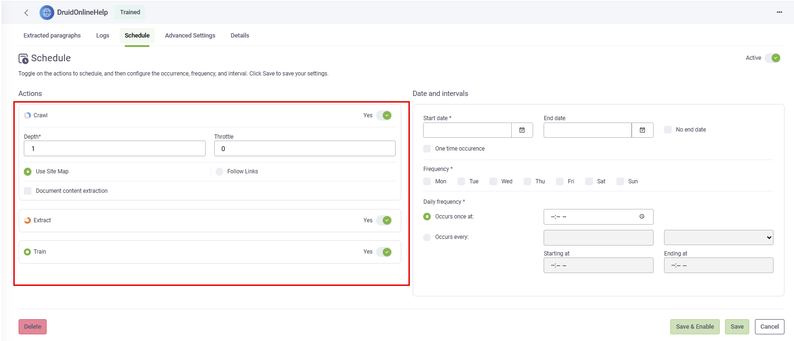This screenshot has width=794, height=341.
Task: Toggle the Active schedule switch
Action: tap(773, 58)
